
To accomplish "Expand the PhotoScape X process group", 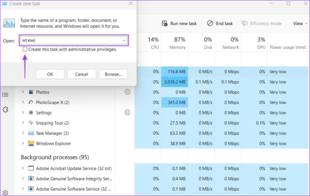I will point(23,103).
